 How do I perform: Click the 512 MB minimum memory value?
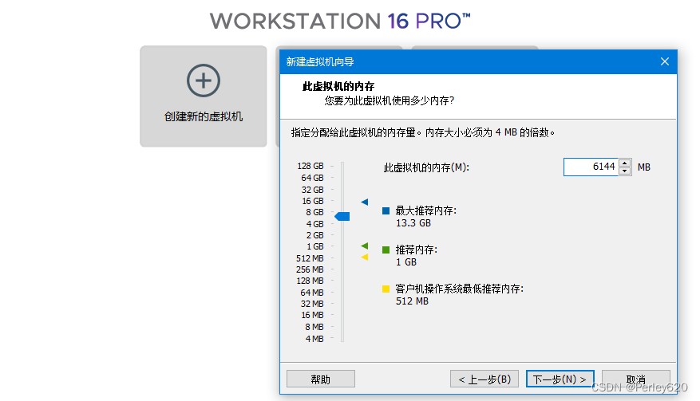pyautogui.click(x=412, y=301)
